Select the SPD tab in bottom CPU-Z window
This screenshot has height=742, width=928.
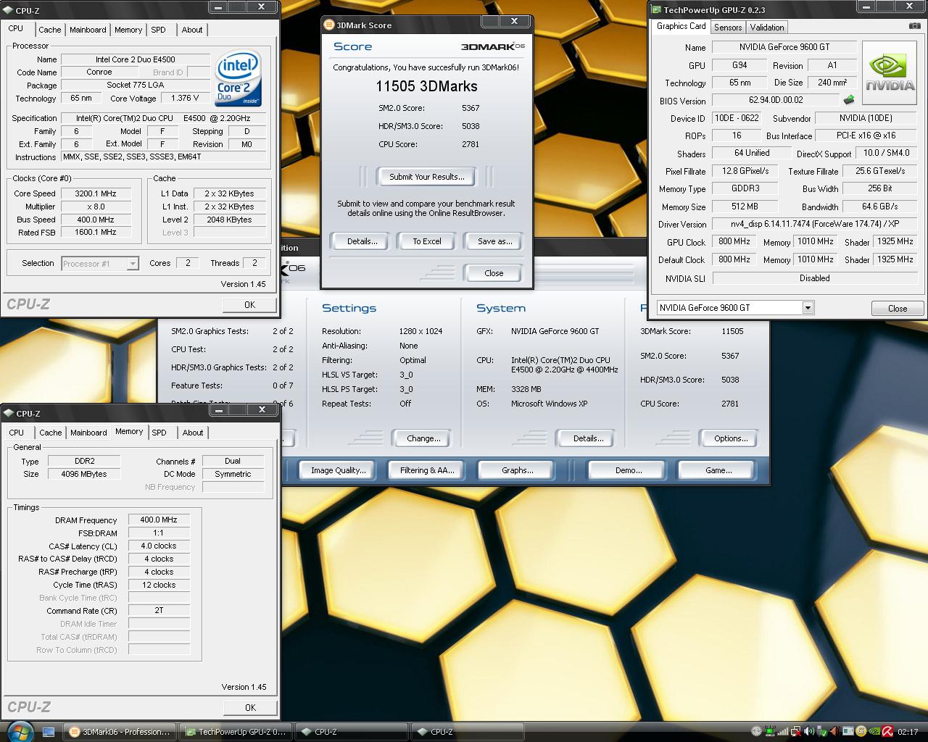click(x=159, y=433)
